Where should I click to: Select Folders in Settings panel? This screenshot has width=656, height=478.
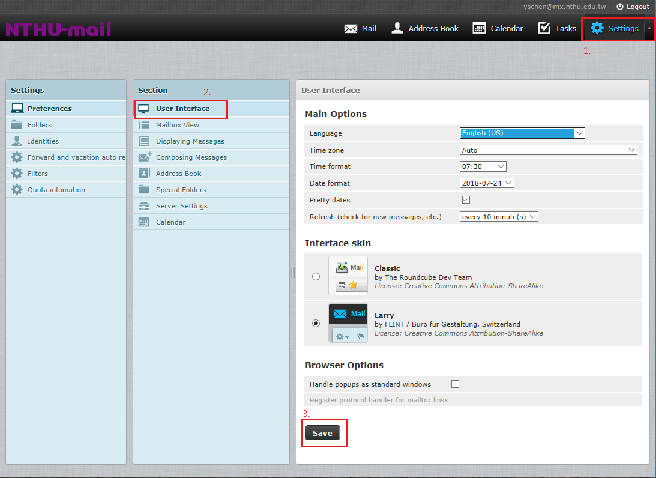click(40, 125)
